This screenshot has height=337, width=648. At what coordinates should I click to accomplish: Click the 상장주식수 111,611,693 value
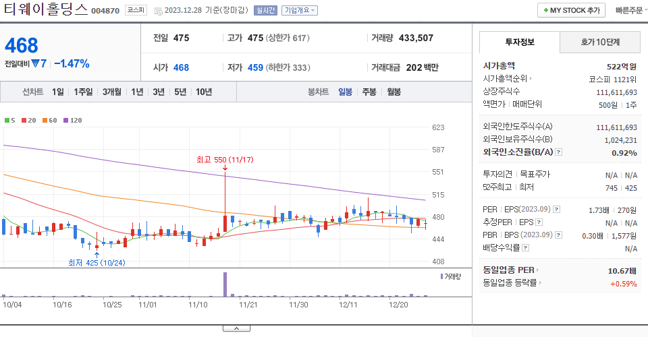(x=616, y=92)
